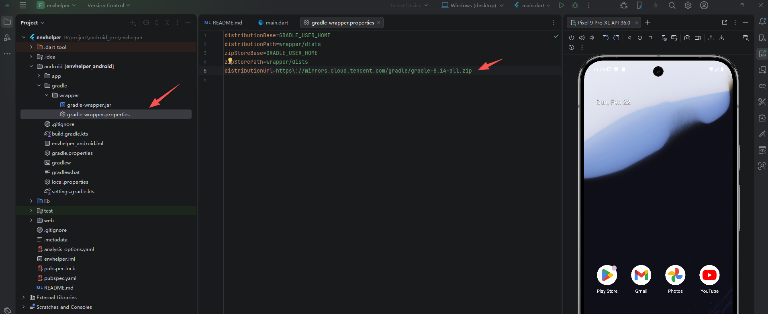This screenshot has height=314, width=768.
Task: Open the Project view dropdown
Action: click(32, 22)
